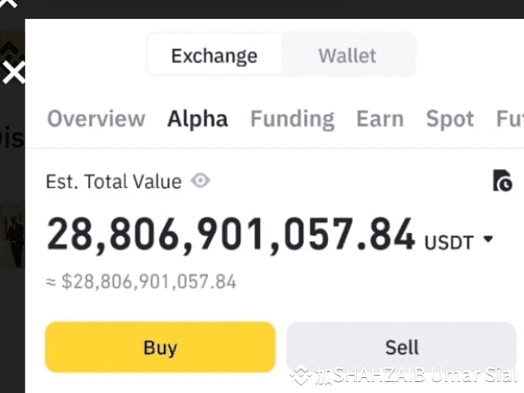Click the Binance logo behind the panel

(x=12, y=46)
